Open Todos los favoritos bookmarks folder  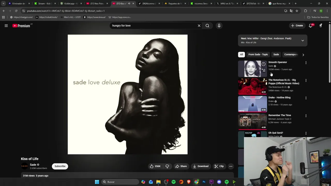point(318,17)
